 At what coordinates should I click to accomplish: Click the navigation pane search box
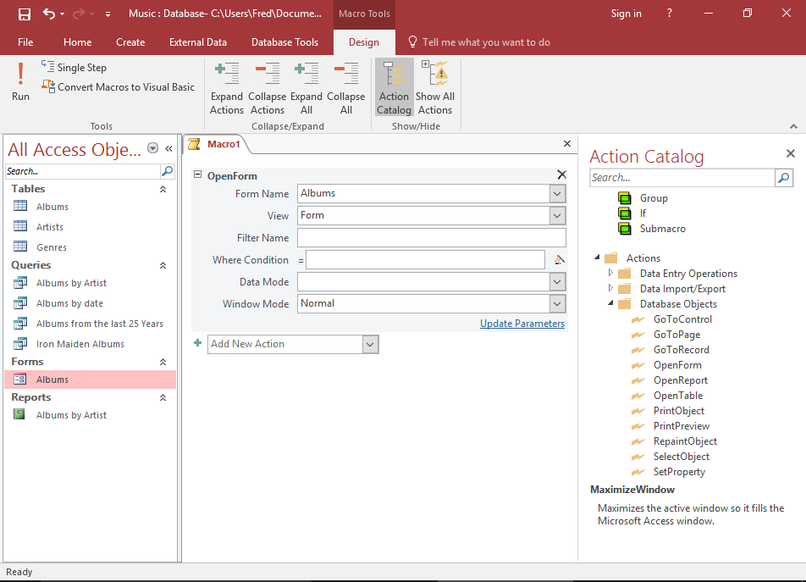pos(82,171)
